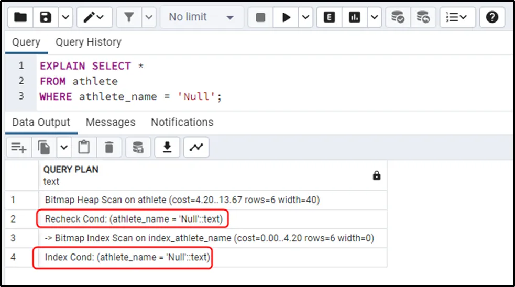This screenshot has width=515, height=287.
Task: Expand the Execute options dropdown arrow
Action: click(x=306, y=17)
